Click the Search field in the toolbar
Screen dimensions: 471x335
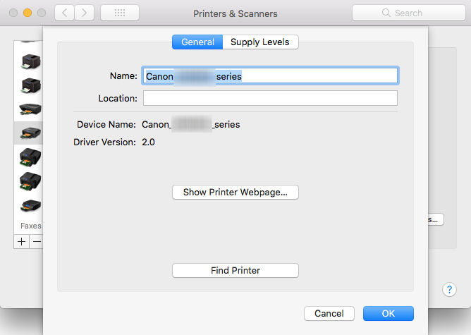coord(408,13)
